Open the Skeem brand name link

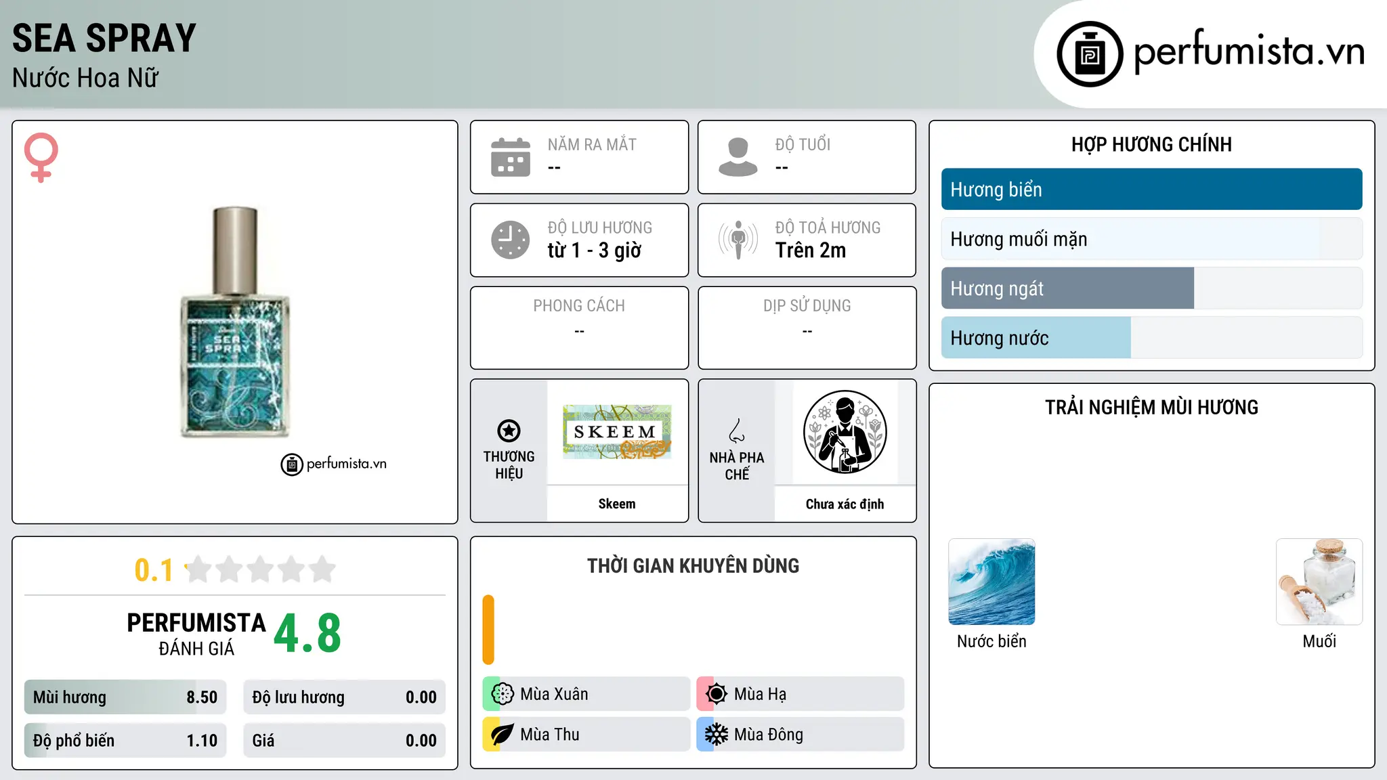(617, 504)
